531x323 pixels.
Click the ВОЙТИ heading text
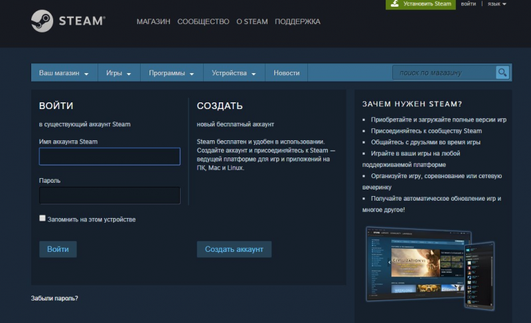[x=56, y=106]
